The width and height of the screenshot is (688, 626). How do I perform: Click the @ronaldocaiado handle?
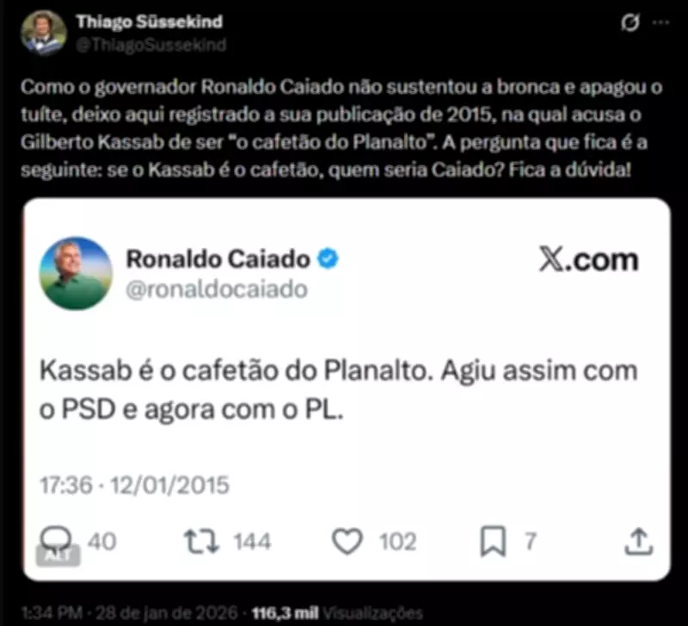pos(217,289)
